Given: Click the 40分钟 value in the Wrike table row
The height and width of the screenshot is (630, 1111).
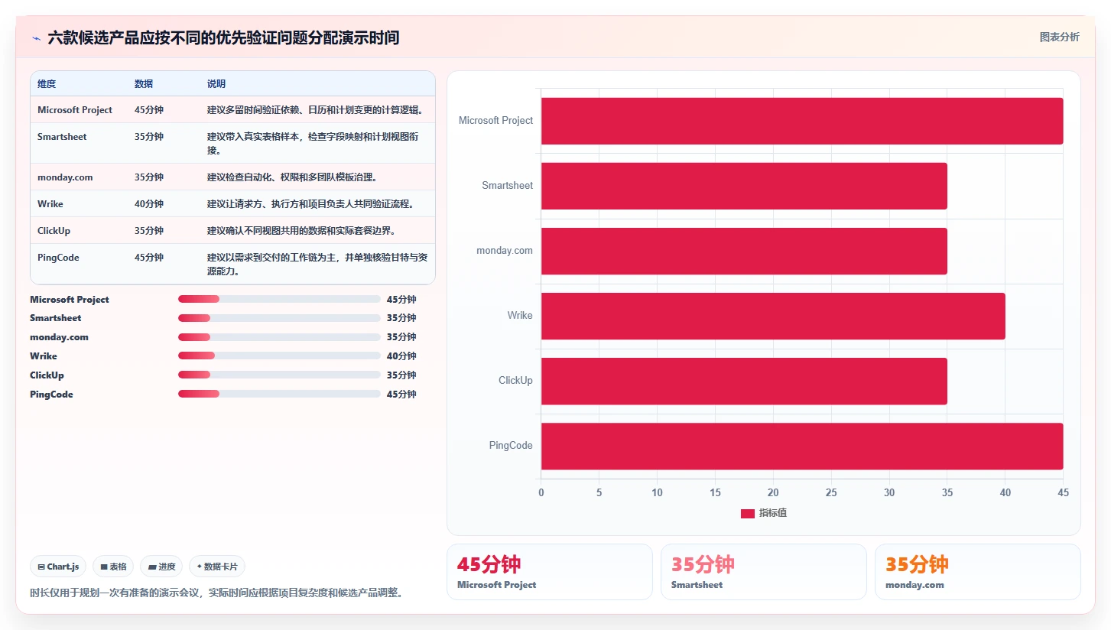Looking at the screenshot, I should [x=149, y=204].
